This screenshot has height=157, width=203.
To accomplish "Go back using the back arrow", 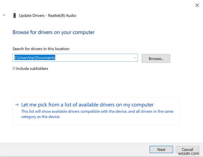I will coord(4,15).
